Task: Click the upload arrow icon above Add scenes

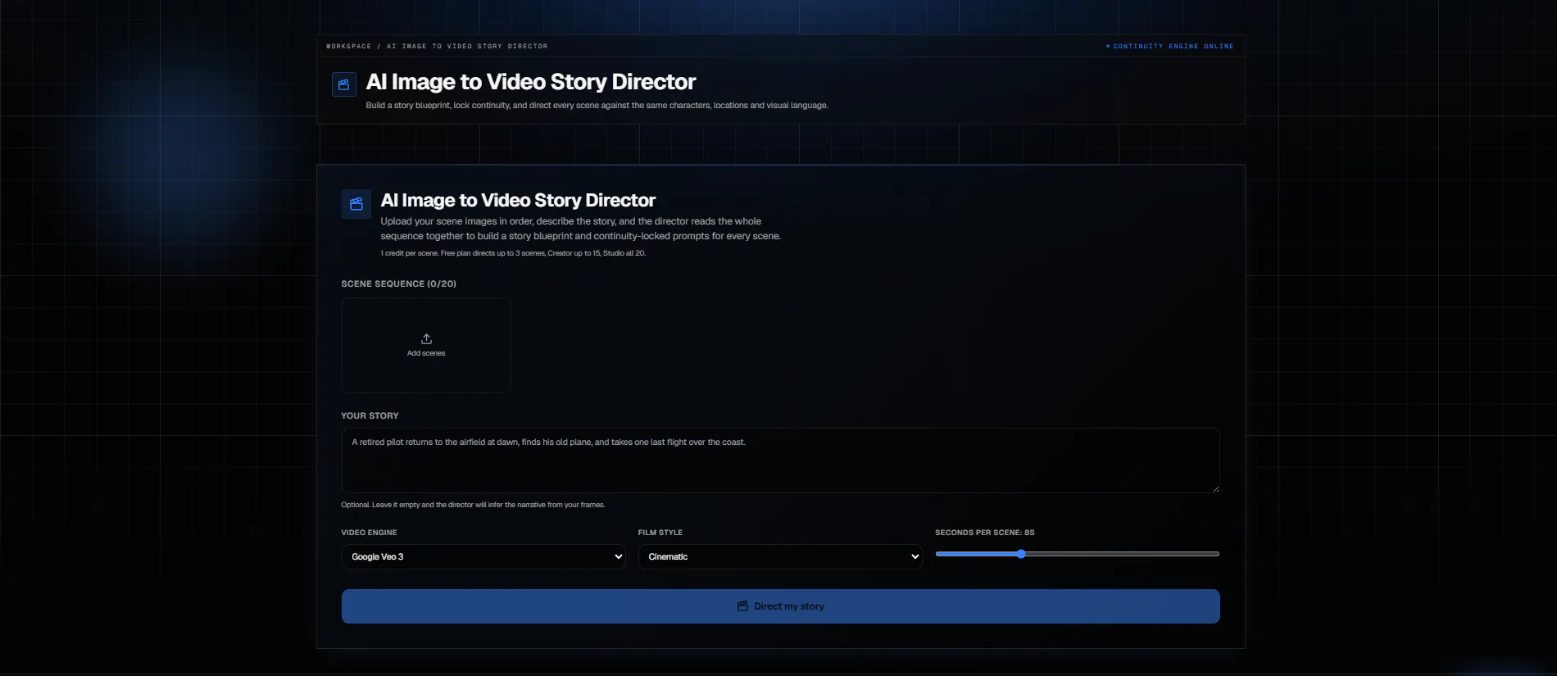Action: click(x=426, y=338)
